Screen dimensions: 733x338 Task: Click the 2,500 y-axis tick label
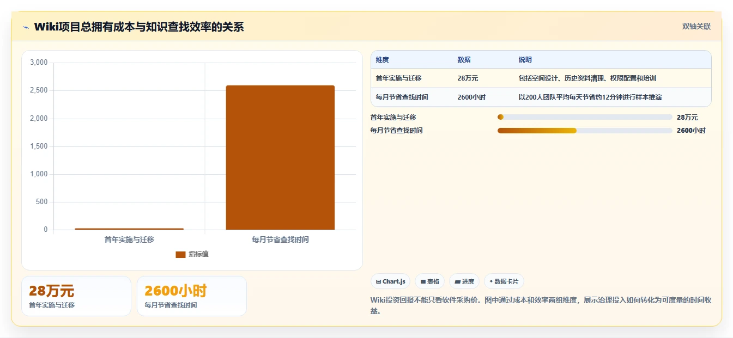[39, 90]
